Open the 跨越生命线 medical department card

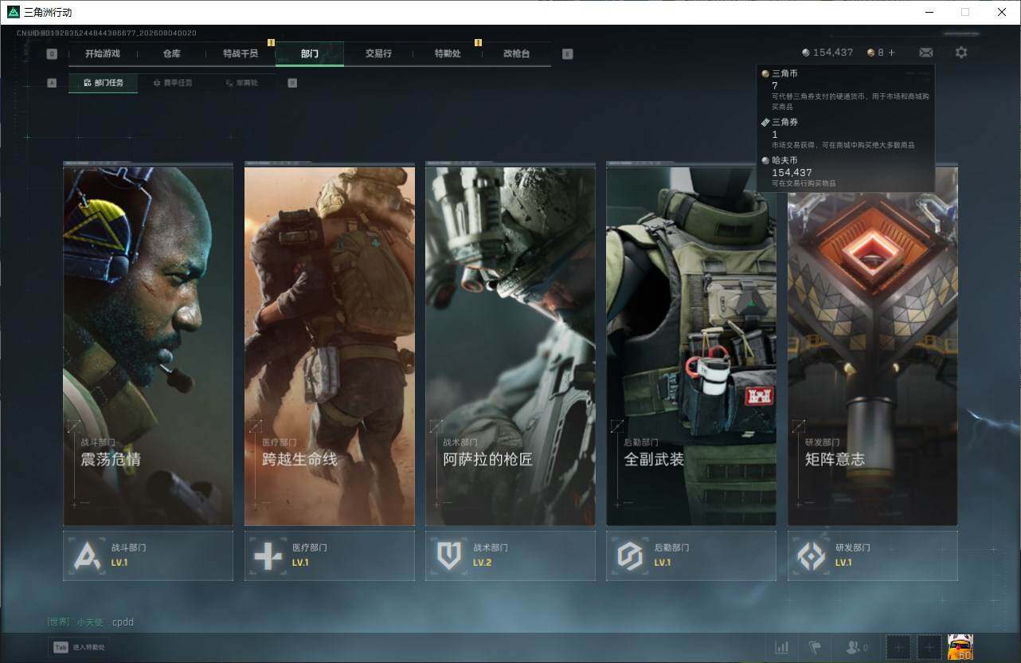[330, 344]
